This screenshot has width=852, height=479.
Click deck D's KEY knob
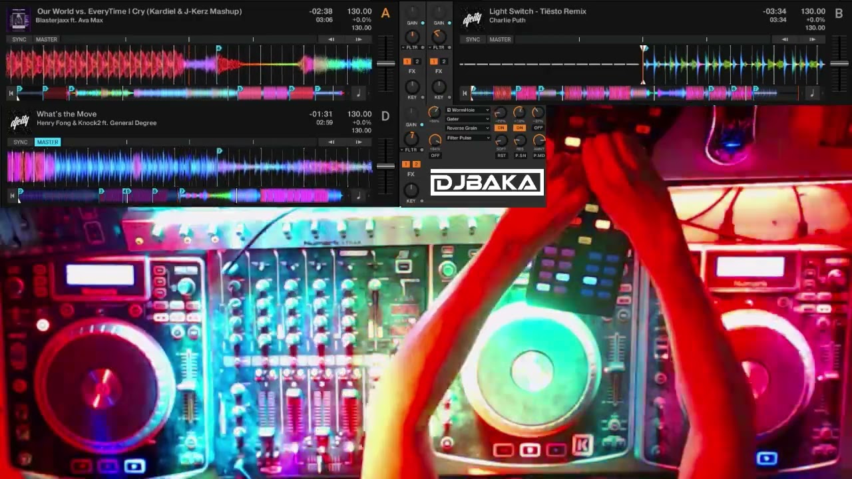click(411, 190)
